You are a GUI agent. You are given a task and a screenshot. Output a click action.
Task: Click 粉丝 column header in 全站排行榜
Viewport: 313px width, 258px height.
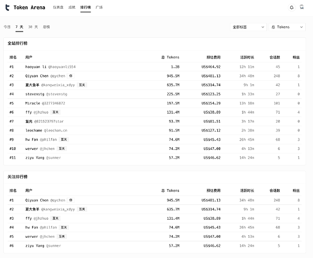click(x=296, y=57)
